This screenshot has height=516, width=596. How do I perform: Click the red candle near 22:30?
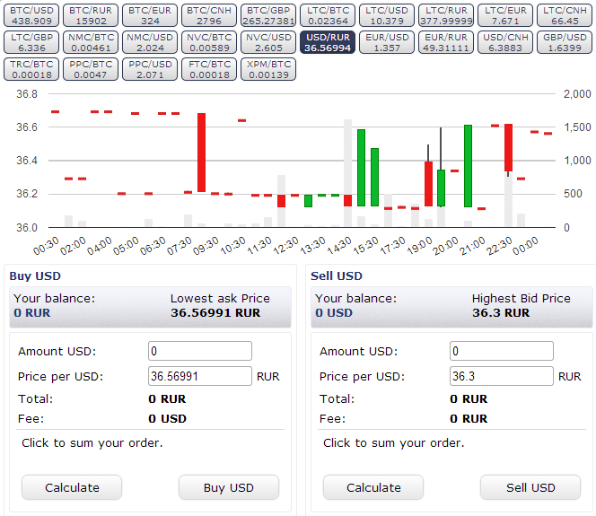click(508, 147)
